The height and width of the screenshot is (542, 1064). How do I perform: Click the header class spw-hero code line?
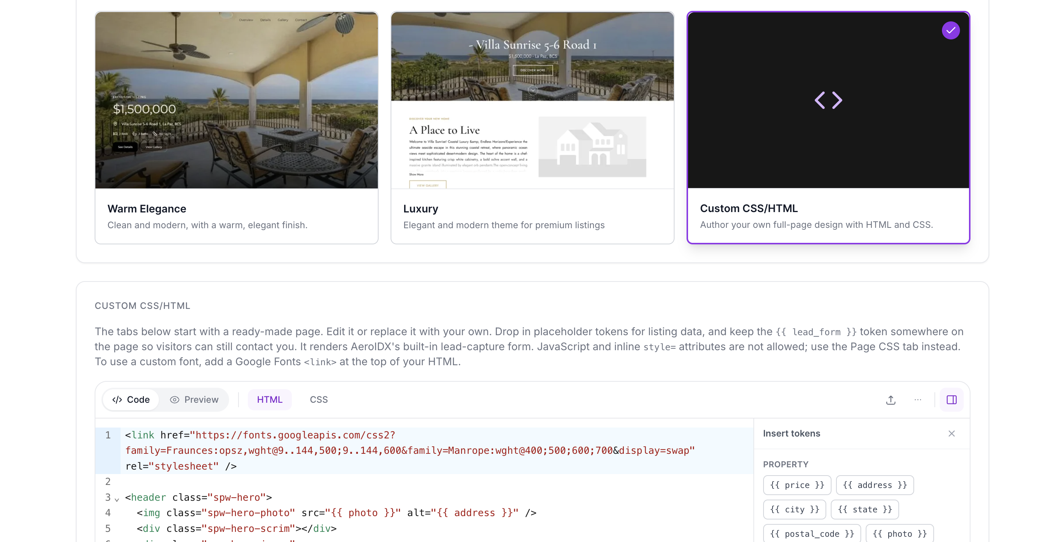click(198, 497)
